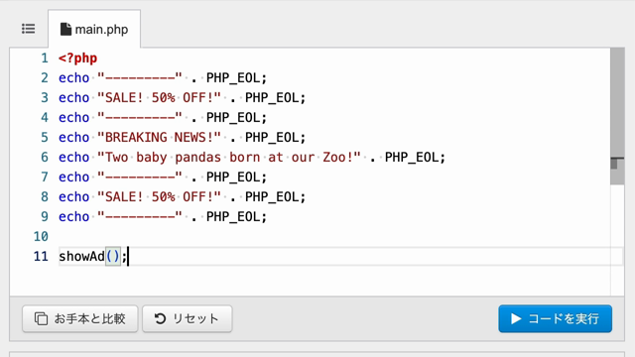Image resolution: width=635 pixels, height=357 pixels.
Task: Click the vertical scrollbar thumb in editor
Action: [x=617, y=116]
